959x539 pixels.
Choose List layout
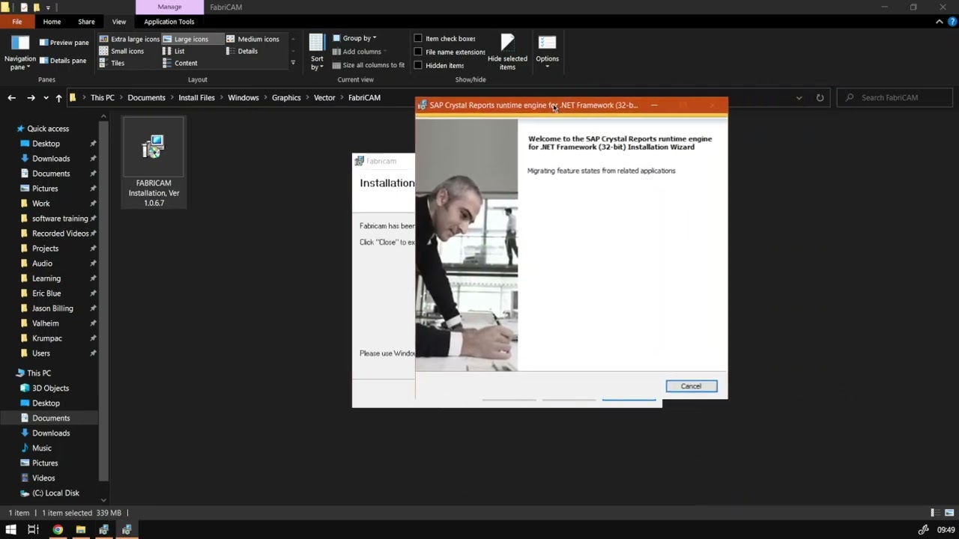(x=174, y=51)
